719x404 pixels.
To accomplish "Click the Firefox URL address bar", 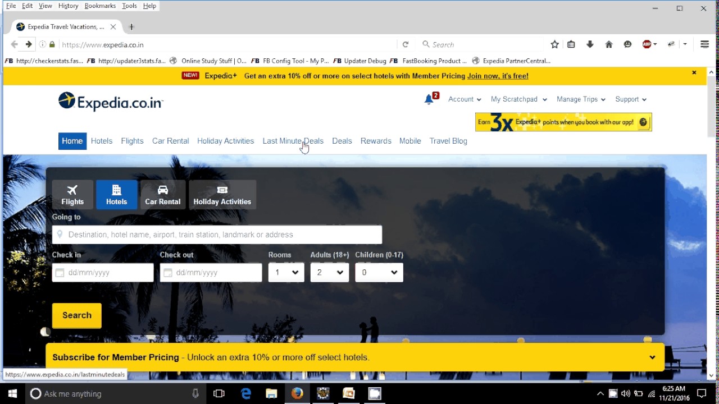I will (x=227, y=44).
